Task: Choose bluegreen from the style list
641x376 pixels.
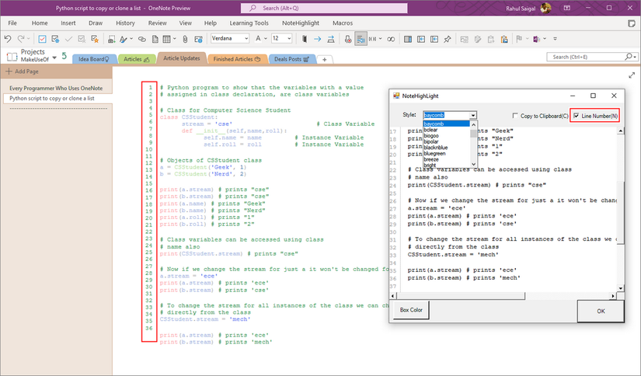Action: 435,154
